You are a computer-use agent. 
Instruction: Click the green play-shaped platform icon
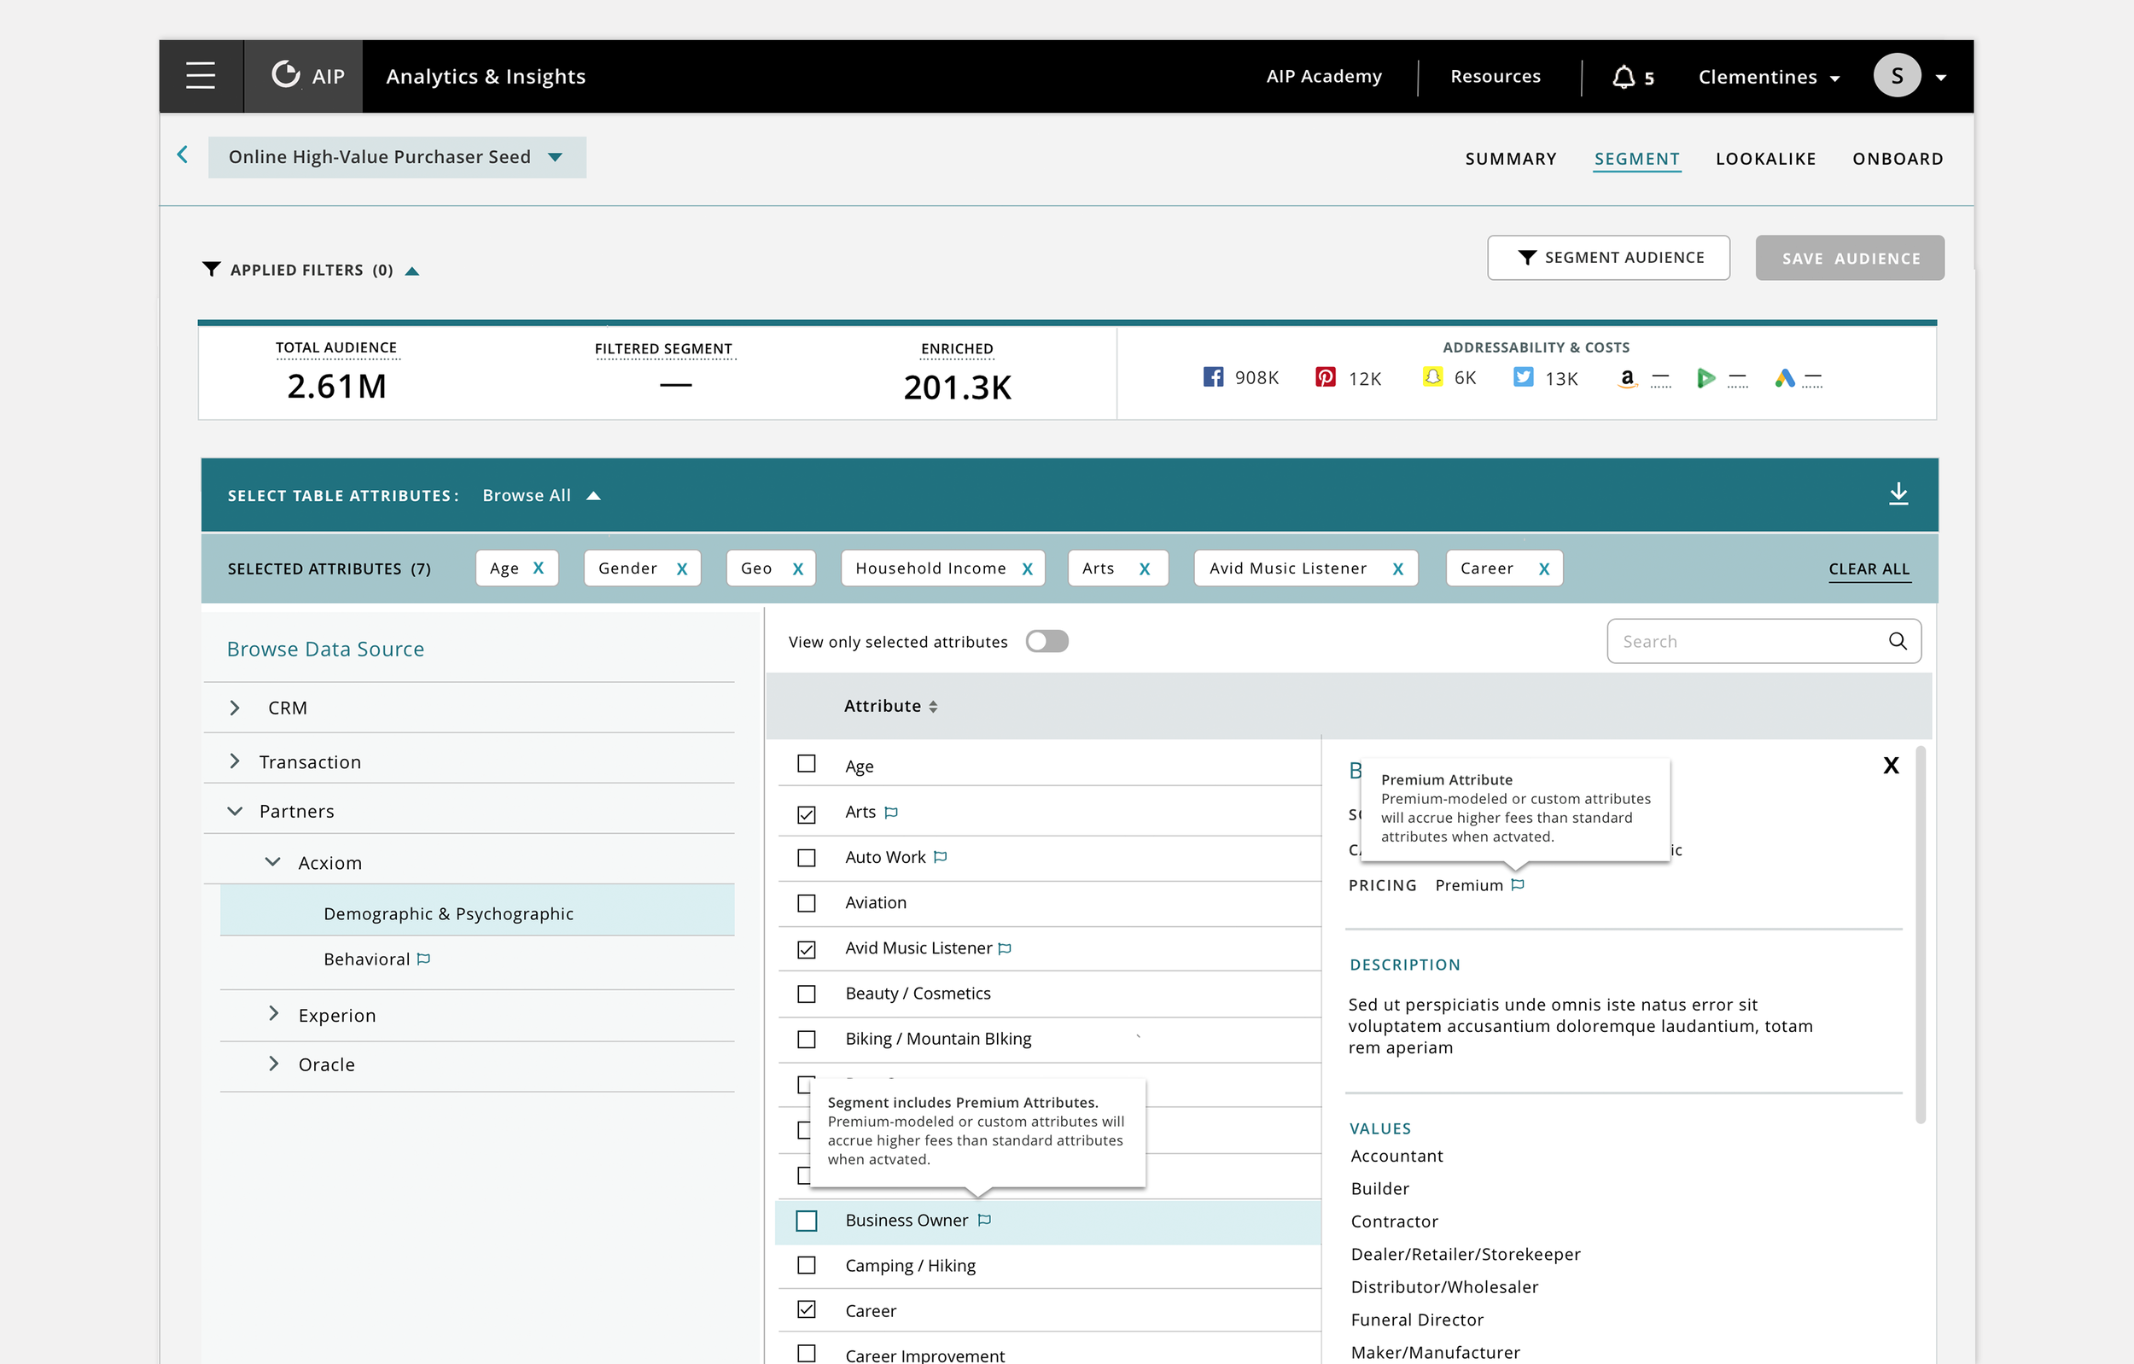point(1705,378)
